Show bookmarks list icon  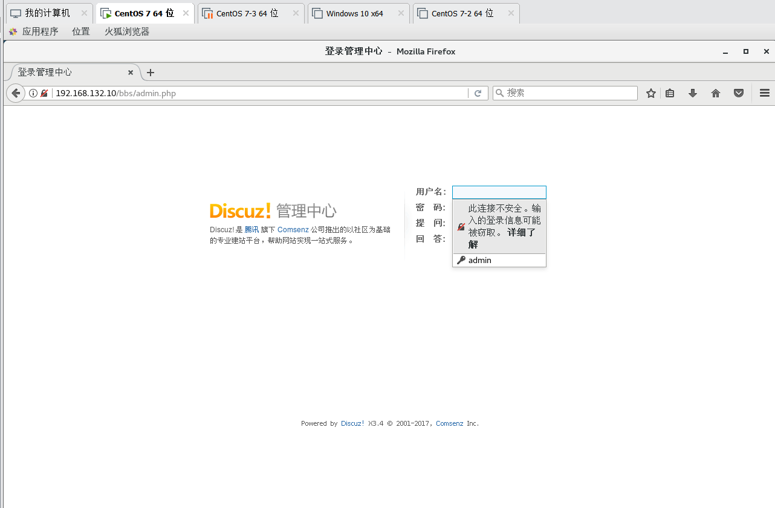670,93
